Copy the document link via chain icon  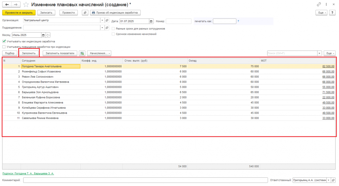pos(319,5)
